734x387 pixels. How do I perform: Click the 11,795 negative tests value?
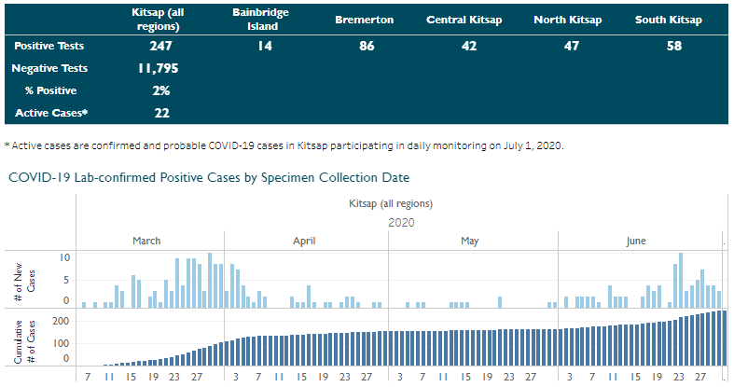pyautogui.click(x=160, y=68)
